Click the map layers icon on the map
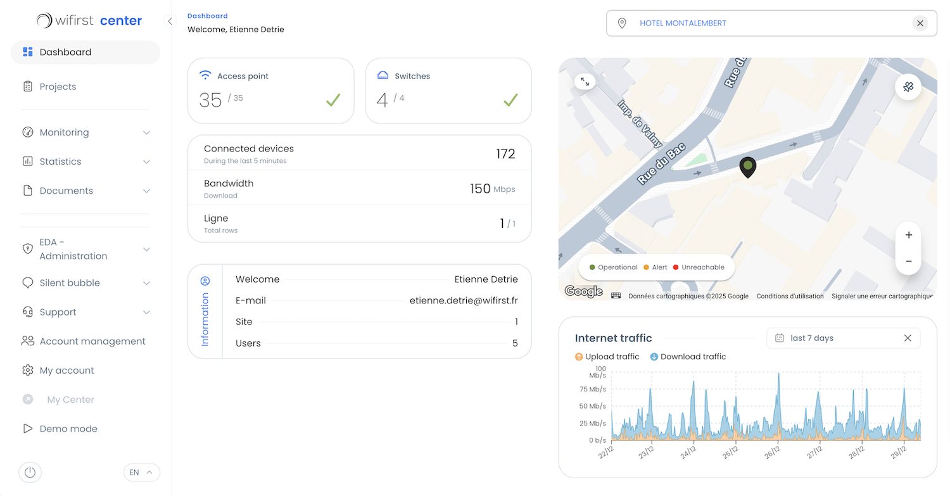The image size is (950, 496). pyautogui.click(x=908, y=87)
